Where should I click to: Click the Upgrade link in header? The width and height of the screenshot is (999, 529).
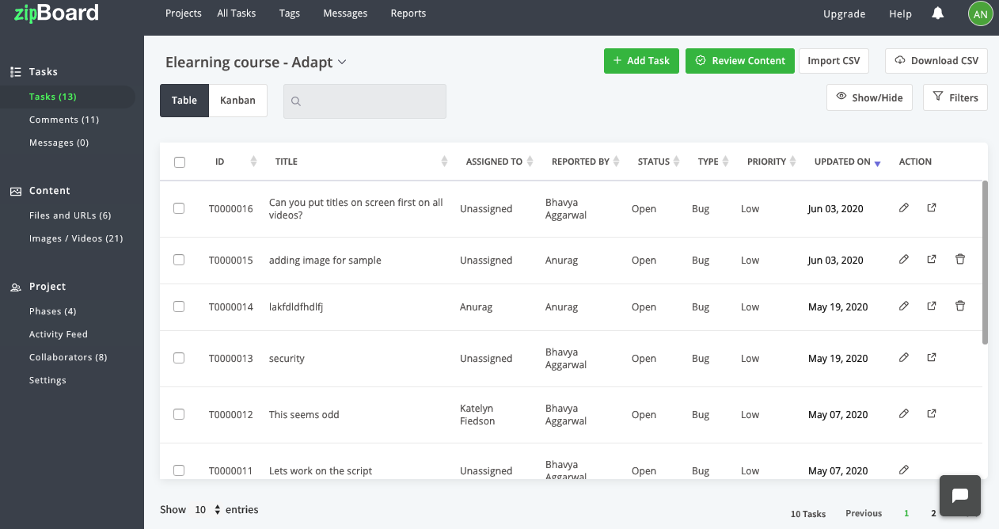844,13
